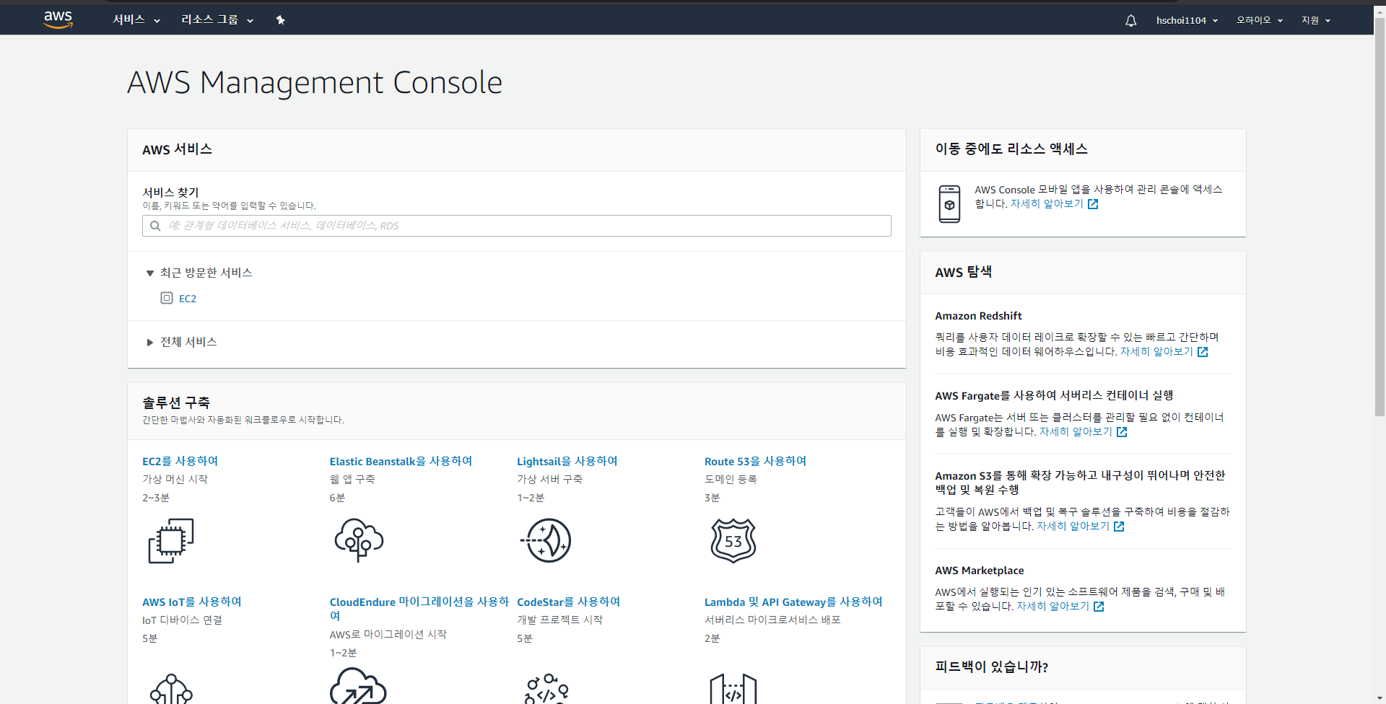Click 자세히 알아보기 under Amazon S3 backup
Viewport: 1386px width, 704px height.
coord(1073,527)
